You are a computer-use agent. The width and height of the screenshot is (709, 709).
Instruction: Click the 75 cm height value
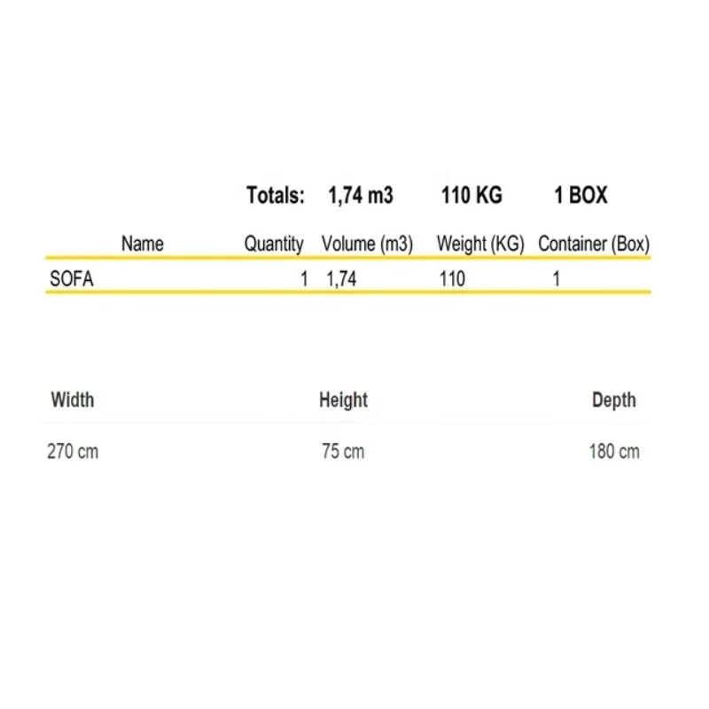click(343, 452)
